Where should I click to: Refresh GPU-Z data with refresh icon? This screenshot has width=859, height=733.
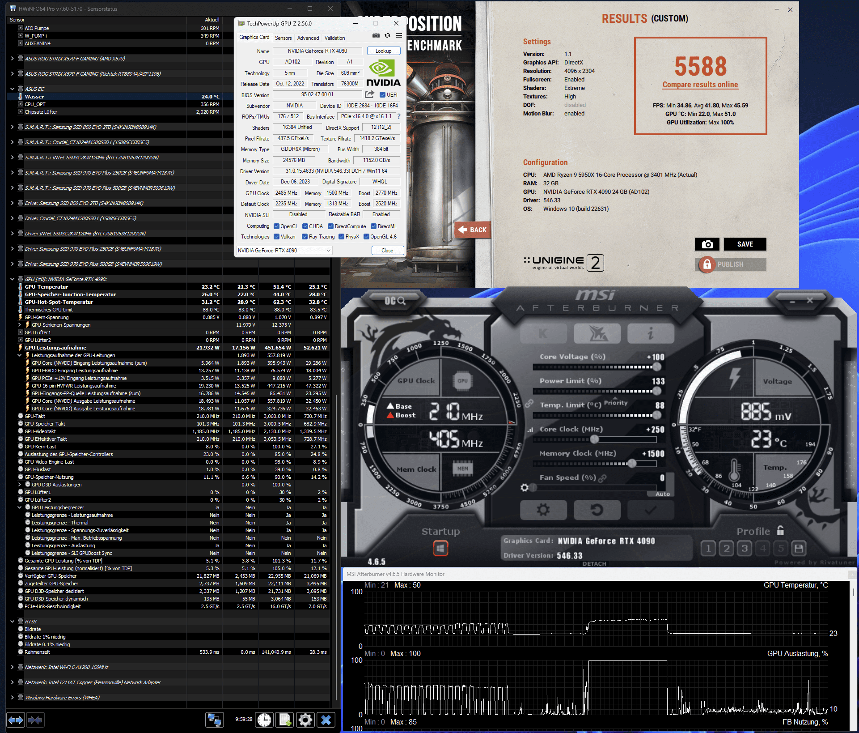click(388, 36)
